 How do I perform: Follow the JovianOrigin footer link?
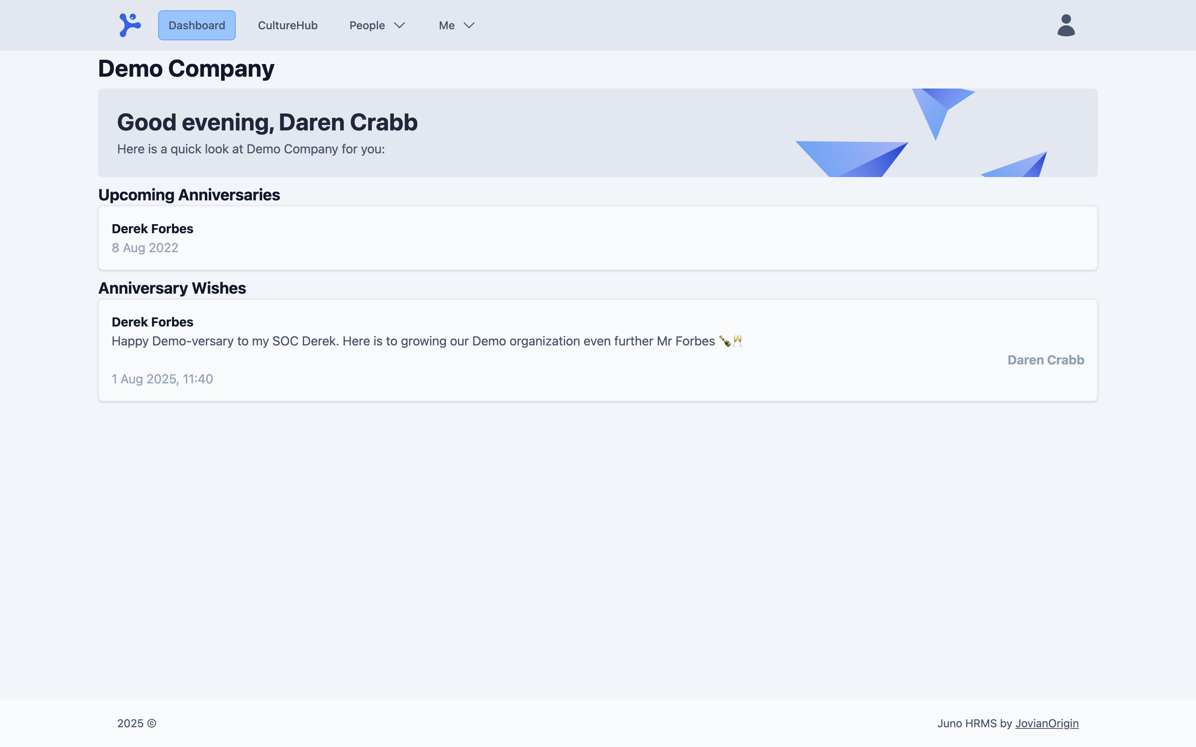1047,723
